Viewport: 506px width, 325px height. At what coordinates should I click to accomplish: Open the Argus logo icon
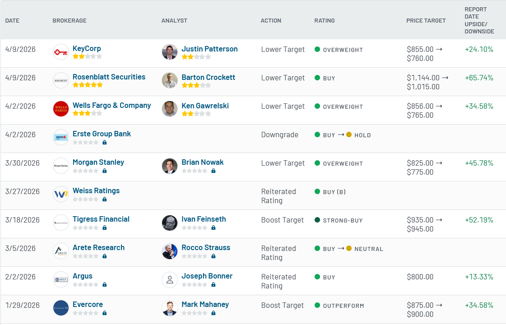click(60, 279)
